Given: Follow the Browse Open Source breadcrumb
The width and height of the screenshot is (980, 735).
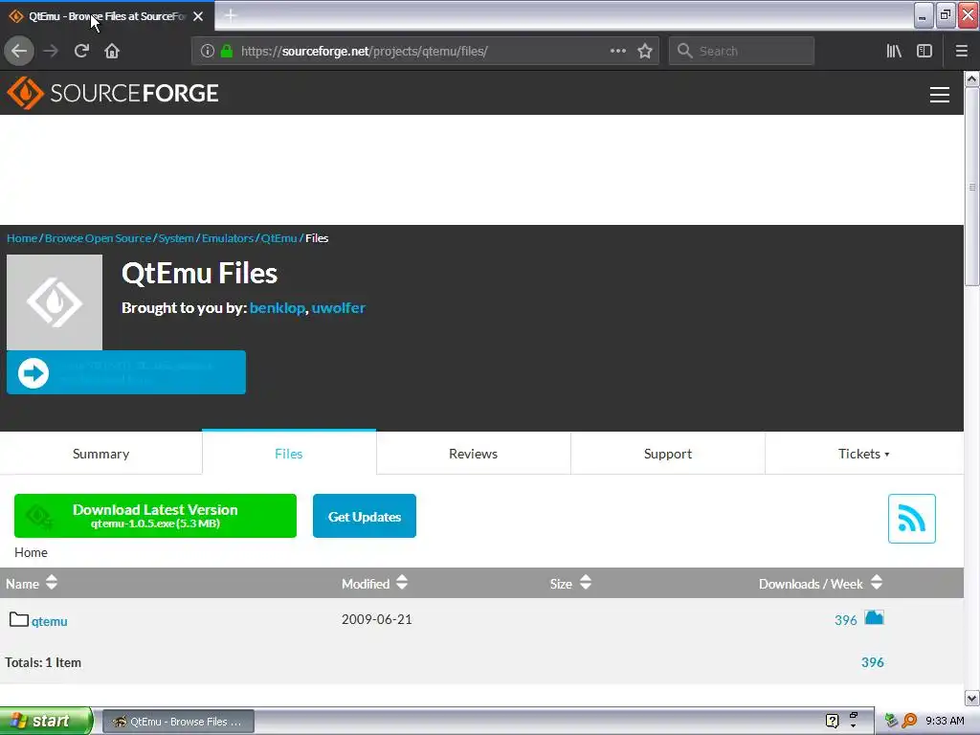Looking at the screenshot, I should pyautogui.click(x=99, y=238).
